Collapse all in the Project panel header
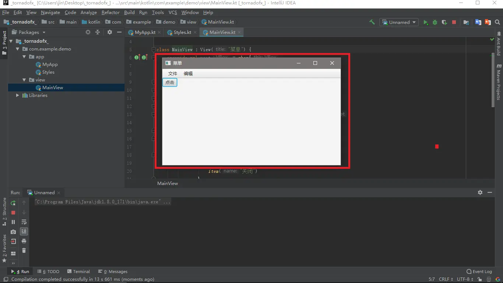The image size is (503, 283). coord(98,32)
